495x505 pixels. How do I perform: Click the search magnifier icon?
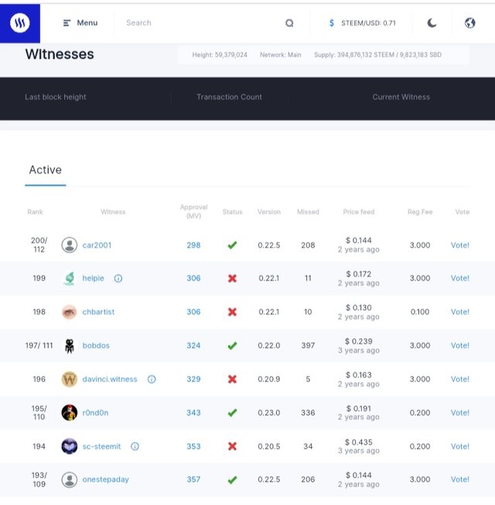(289, 23)
